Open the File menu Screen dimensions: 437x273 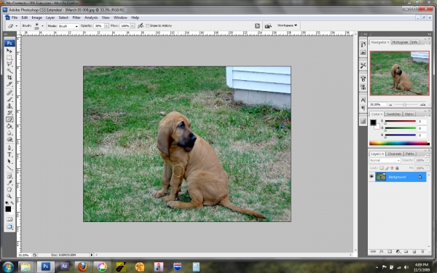point(15,17)
